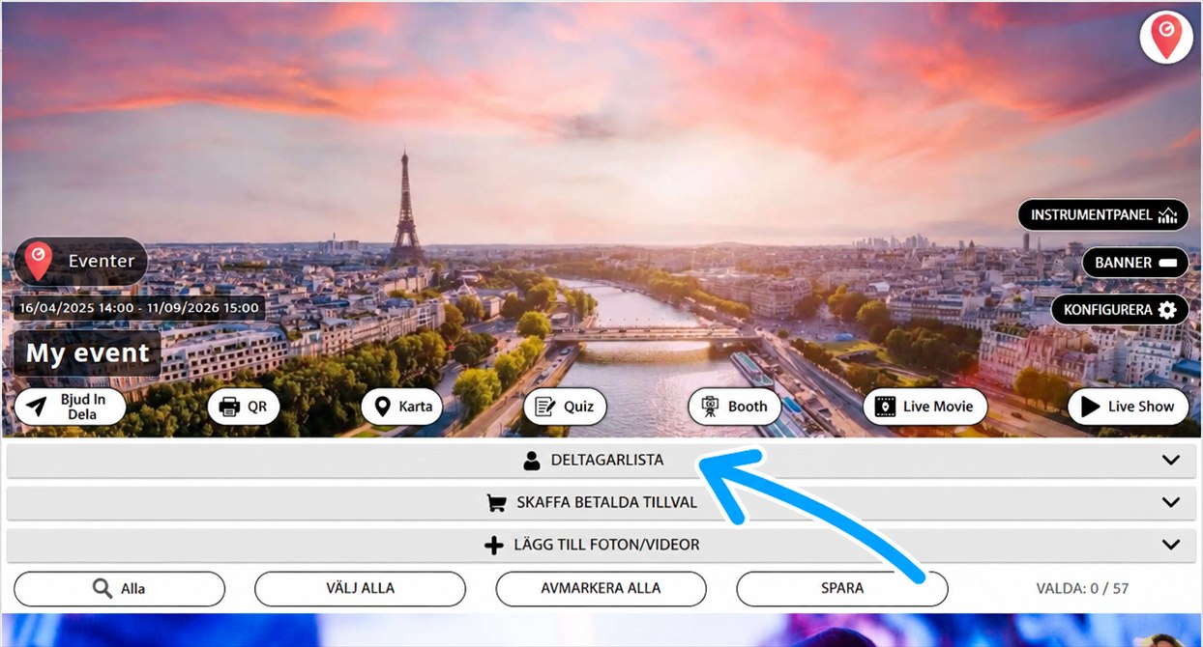Image resolution: width=1203 pixels, height=647 pixels.
Task: Expand the Deltagarlista section
Action: point(601,460)
